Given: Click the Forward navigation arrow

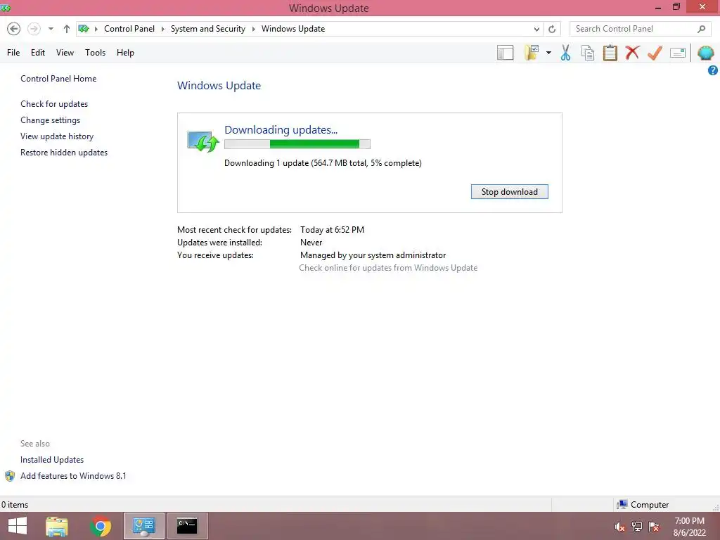Looking at the screenshot, I should [34, 29].
